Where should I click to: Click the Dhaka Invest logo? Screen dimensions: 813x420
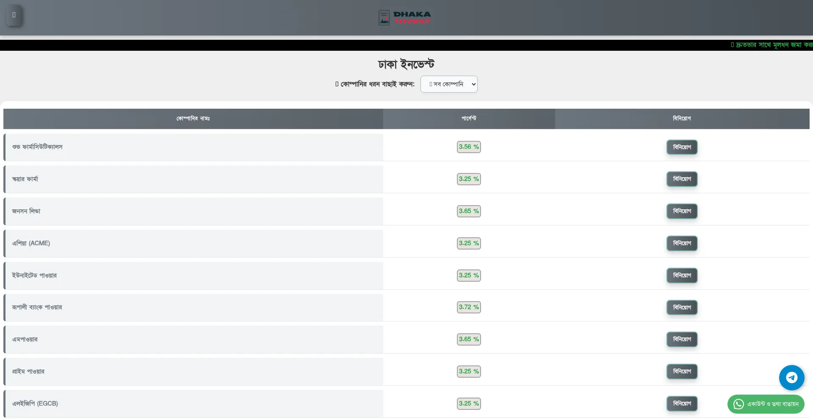(x=404, y=18)
